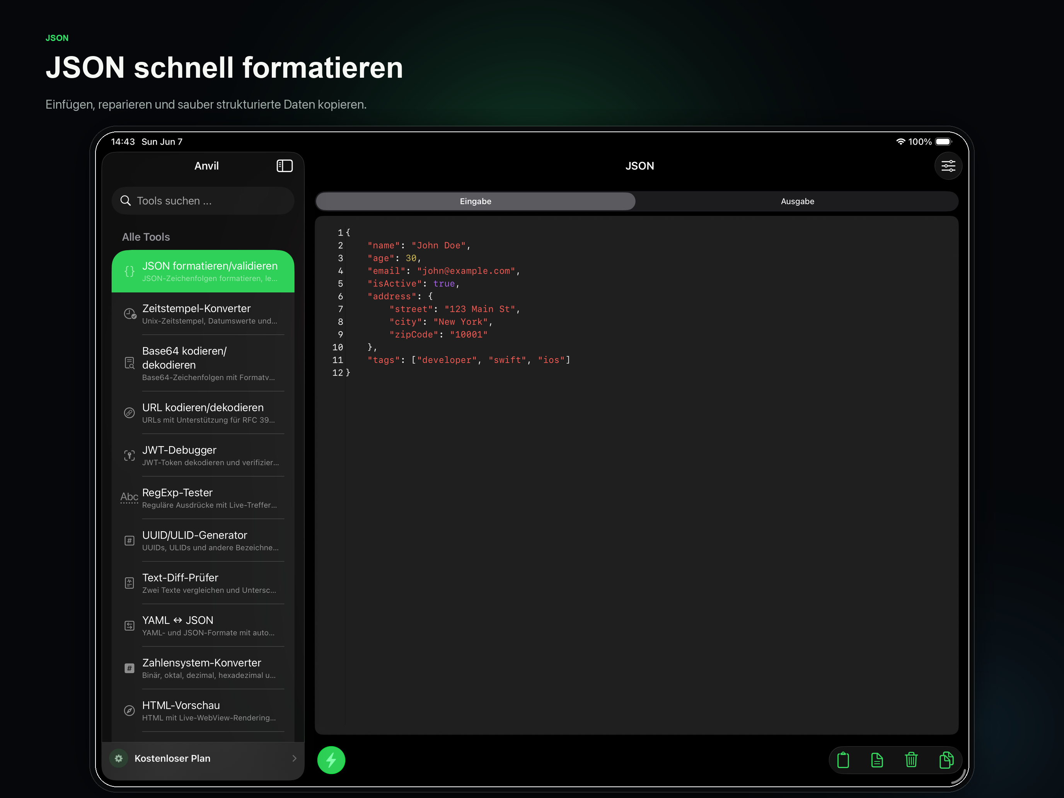Switch to the Ausgabe tab
The height and width of the screenshot is (798, 1064).
click(797, 201)
